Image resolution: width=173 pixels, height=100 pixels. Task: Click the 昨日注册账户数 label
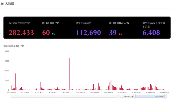pos(51,23)
